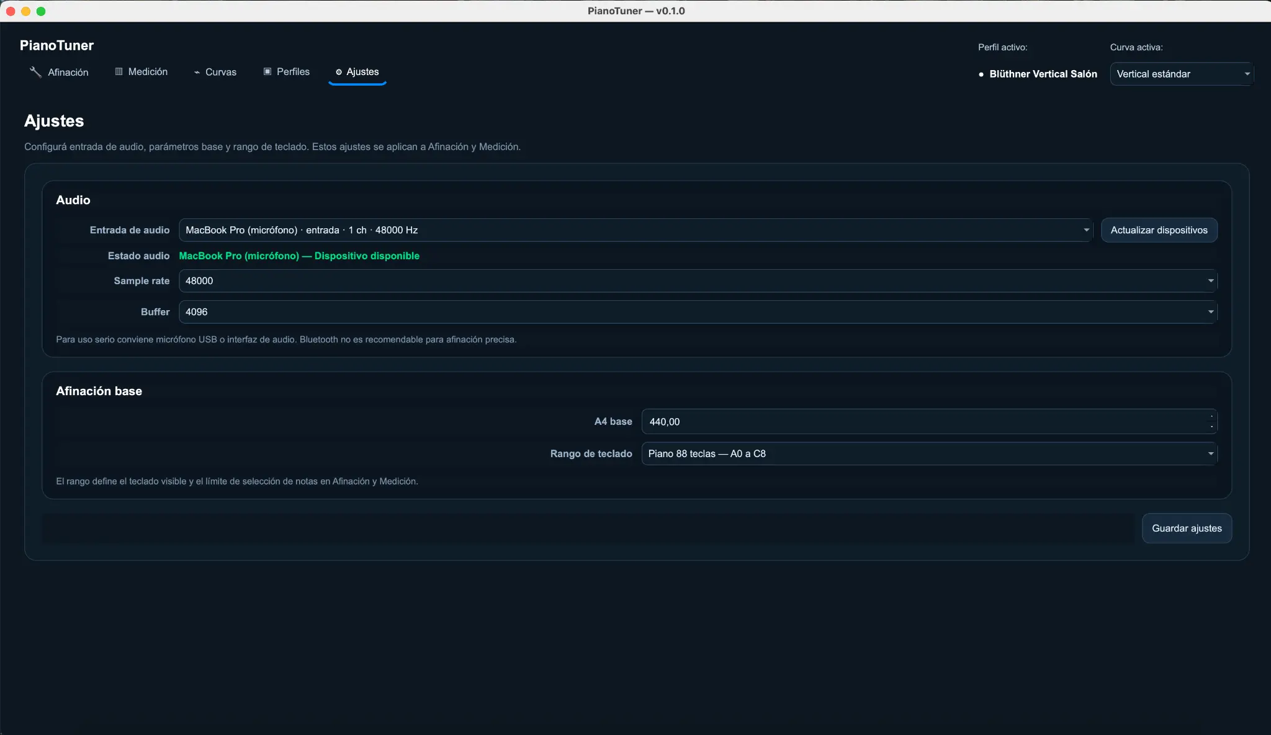Click the Audio section heading

(73, 200)
